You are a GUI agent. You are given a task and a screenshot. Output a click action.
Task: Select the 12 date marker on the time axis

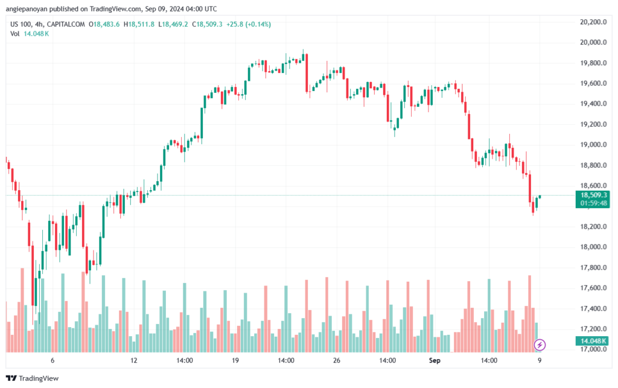coord(134,360)
